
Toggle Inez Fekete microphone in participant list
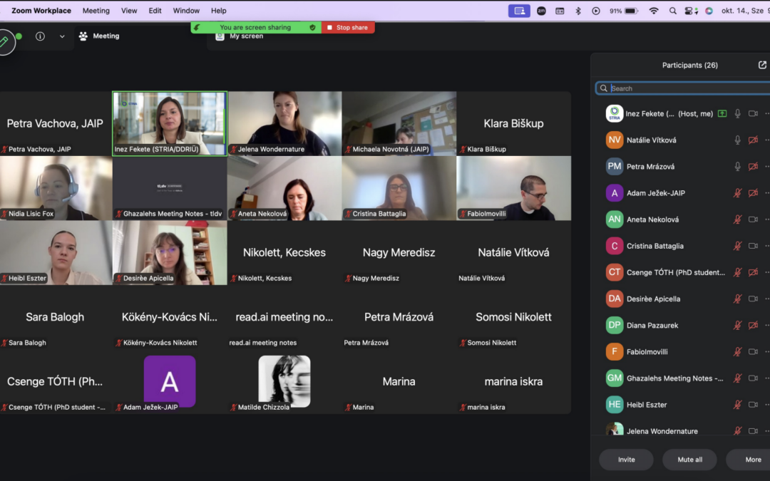pyautogui.click(x=738, y=113)
